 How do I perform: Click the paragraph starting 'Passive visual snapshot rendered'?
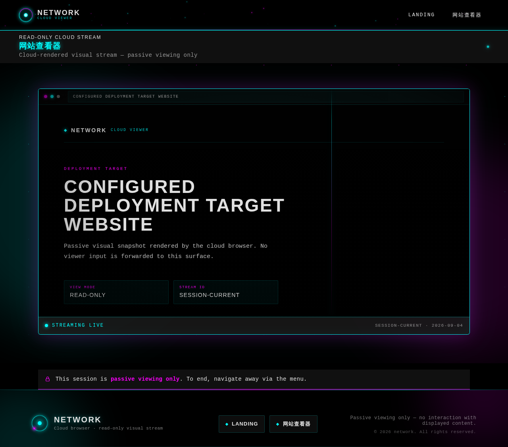(x=166, y=251)
